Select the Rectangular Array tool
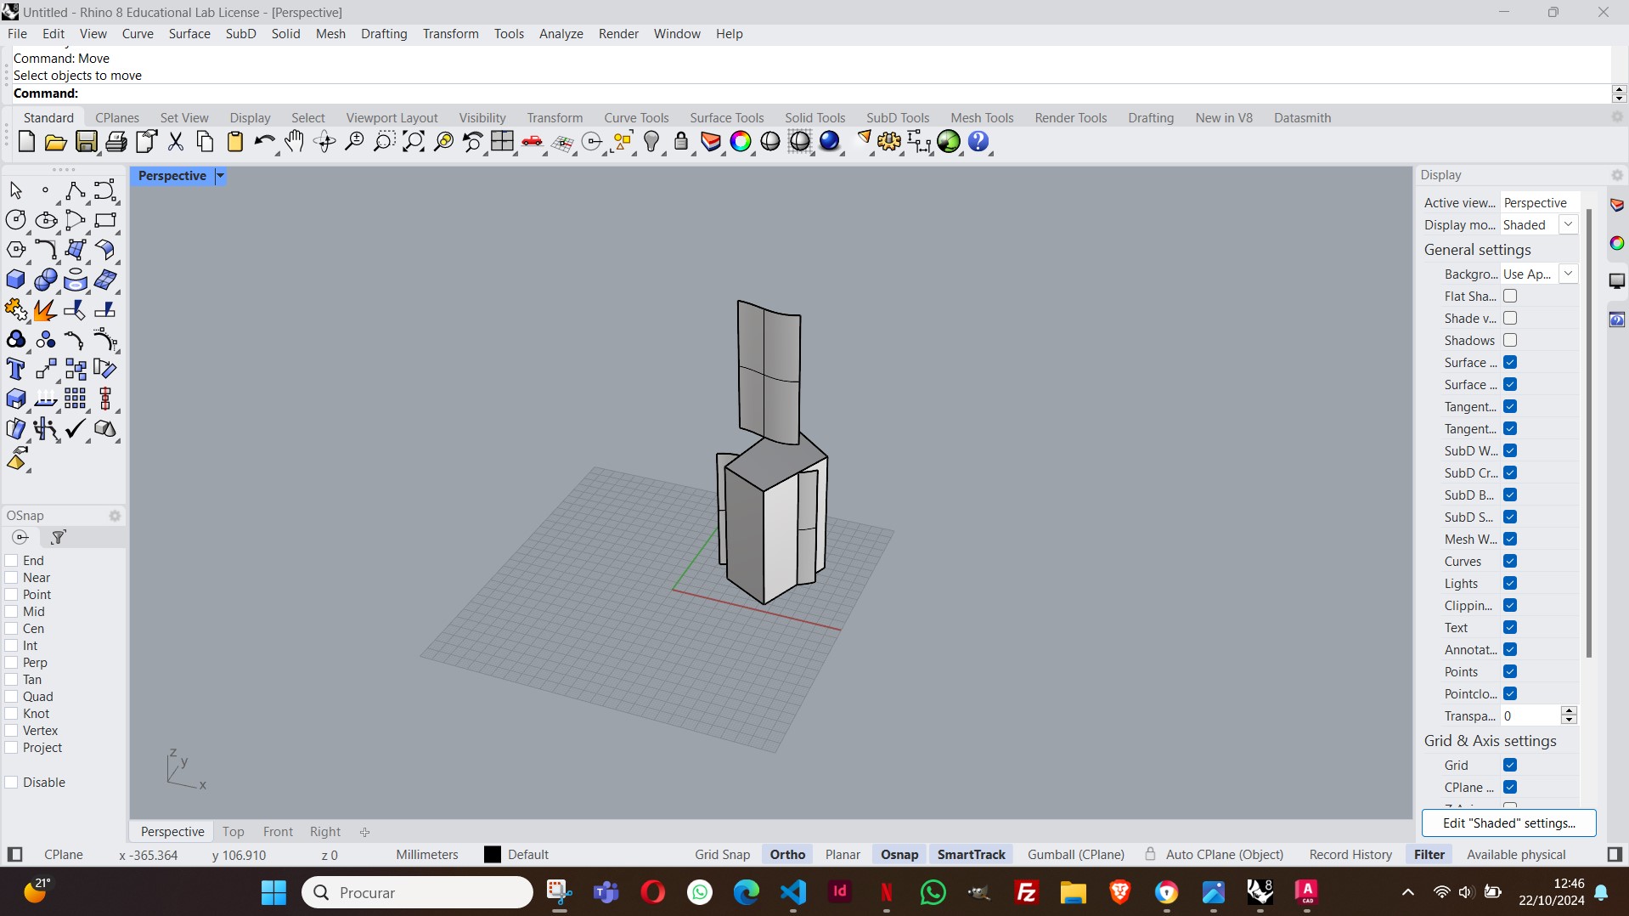The height and width of the screenshot is (916, 1629). click(x=75, y=399)
